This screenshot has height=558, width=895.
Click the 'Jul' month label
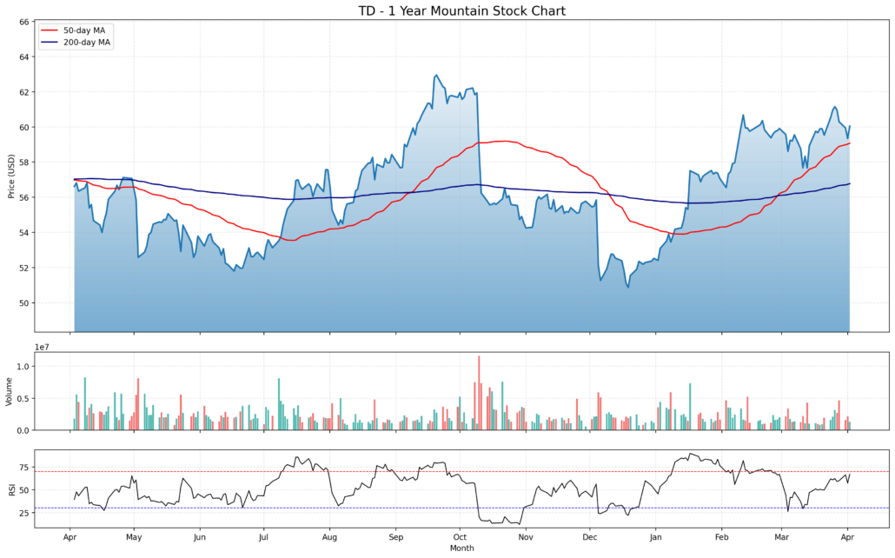(263, 537)
